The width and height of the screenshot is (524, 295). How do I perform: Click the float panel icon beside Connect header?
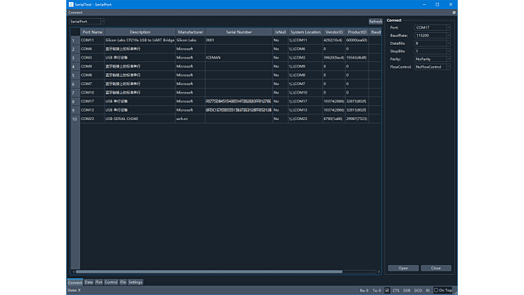pos(454,13)
